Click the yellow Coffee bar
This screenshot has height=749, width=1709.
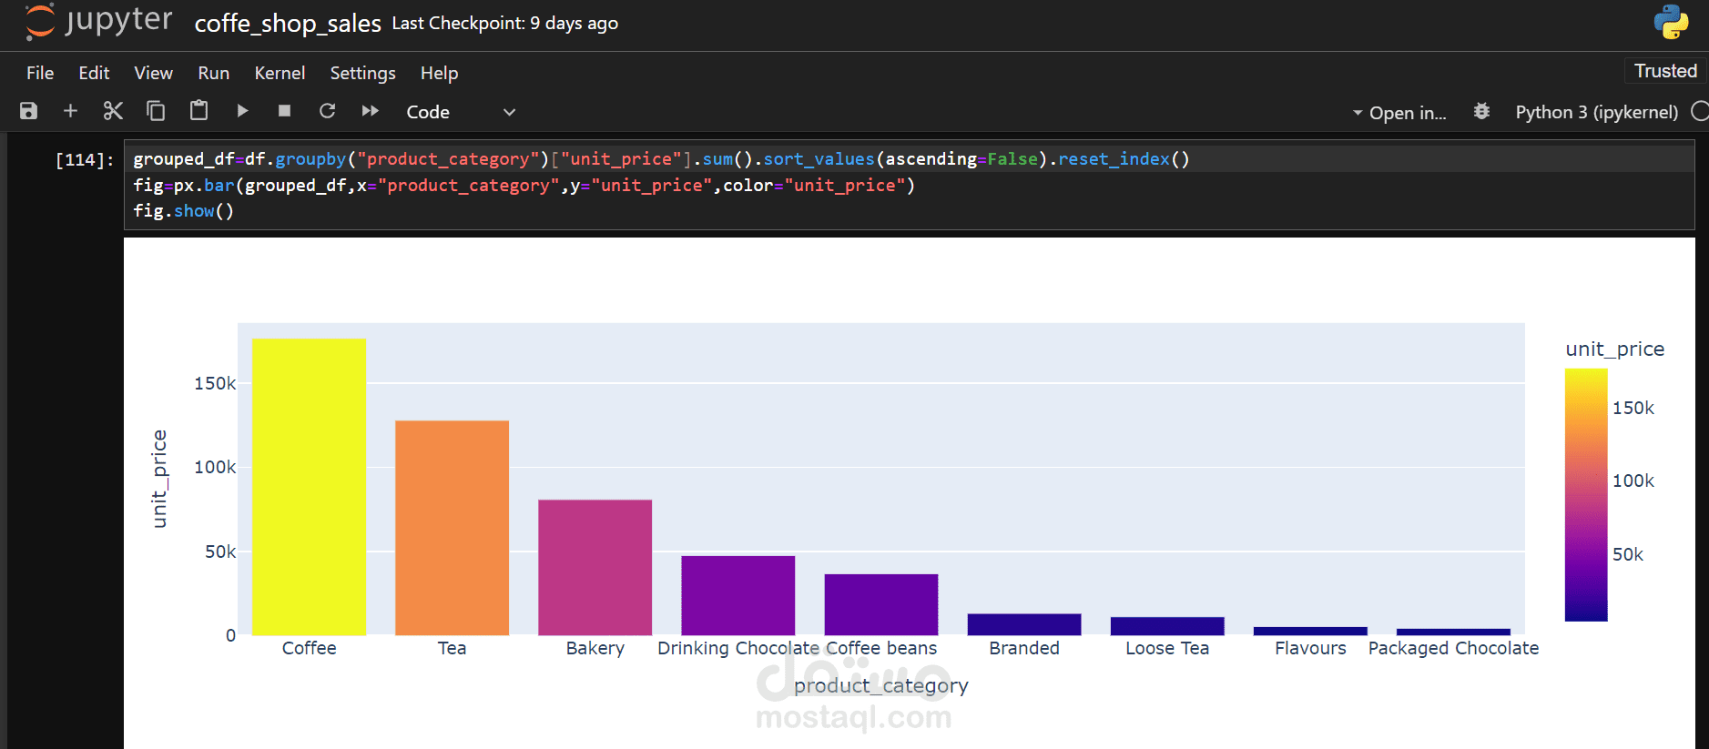pos(309,487)
